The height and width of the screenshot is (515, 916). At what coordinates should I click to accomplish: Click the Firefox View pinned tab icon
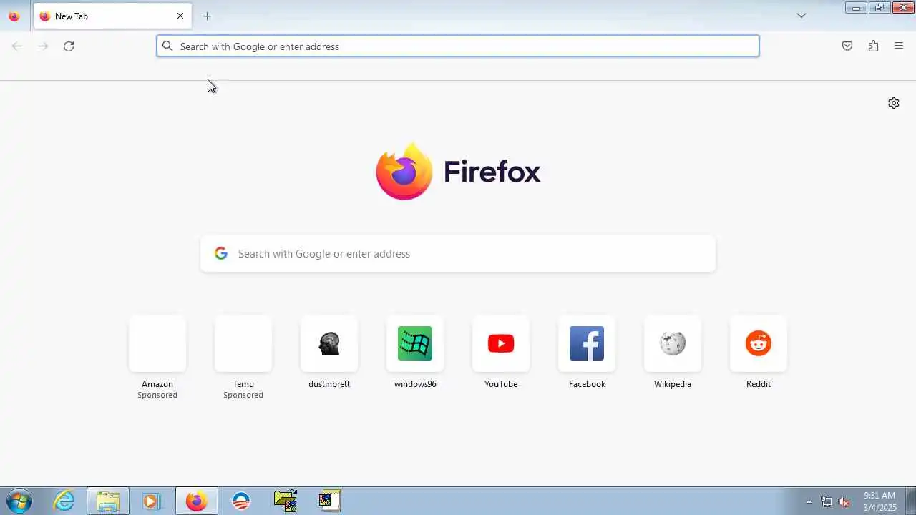click(x=14, y=16)
